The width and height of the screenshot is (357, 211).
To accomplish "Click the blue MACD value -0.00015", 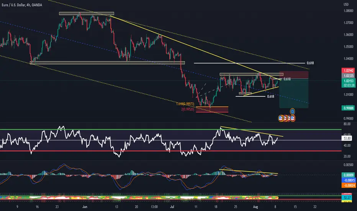I will 348,180.
